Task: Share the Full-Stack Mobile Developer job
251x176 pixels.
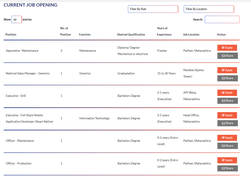Action: coord(227,123)
